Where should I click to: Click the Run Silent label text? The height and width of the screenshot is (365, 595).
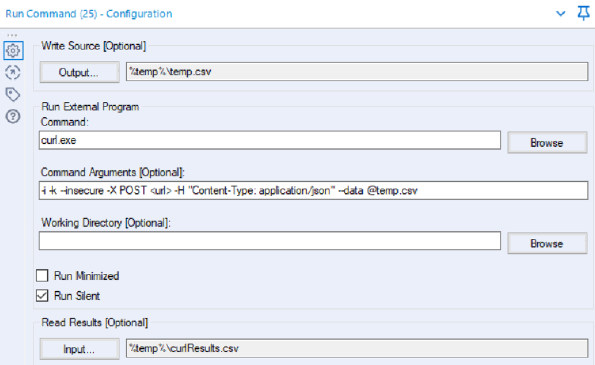click(x=77, y=296)
